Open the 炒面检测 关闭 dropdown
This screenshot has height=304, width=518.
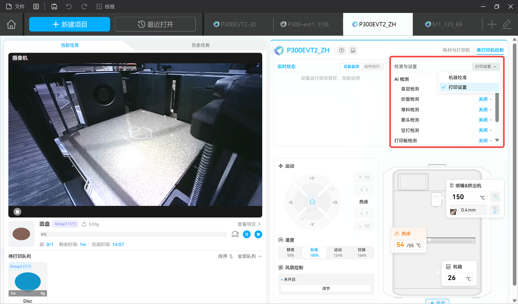click(485, 99)
